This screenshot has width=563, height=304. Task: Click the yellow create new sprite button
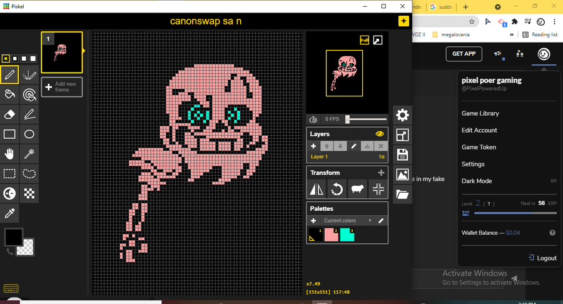tap(403, 21)
